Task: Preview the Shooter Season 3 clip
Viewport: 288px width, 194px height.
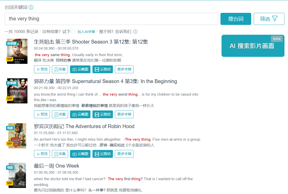Action: coord(42,69)
